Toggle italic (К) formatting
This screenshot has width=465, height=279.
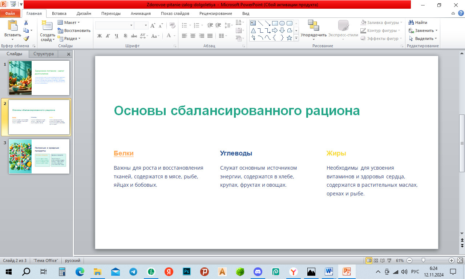click(x=108, y=36)
